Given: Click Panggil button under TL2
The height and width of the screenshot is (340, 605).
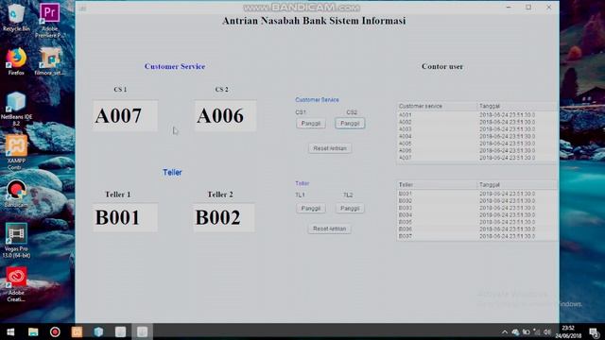Looking at the screenshot, I should coord(350,208).
